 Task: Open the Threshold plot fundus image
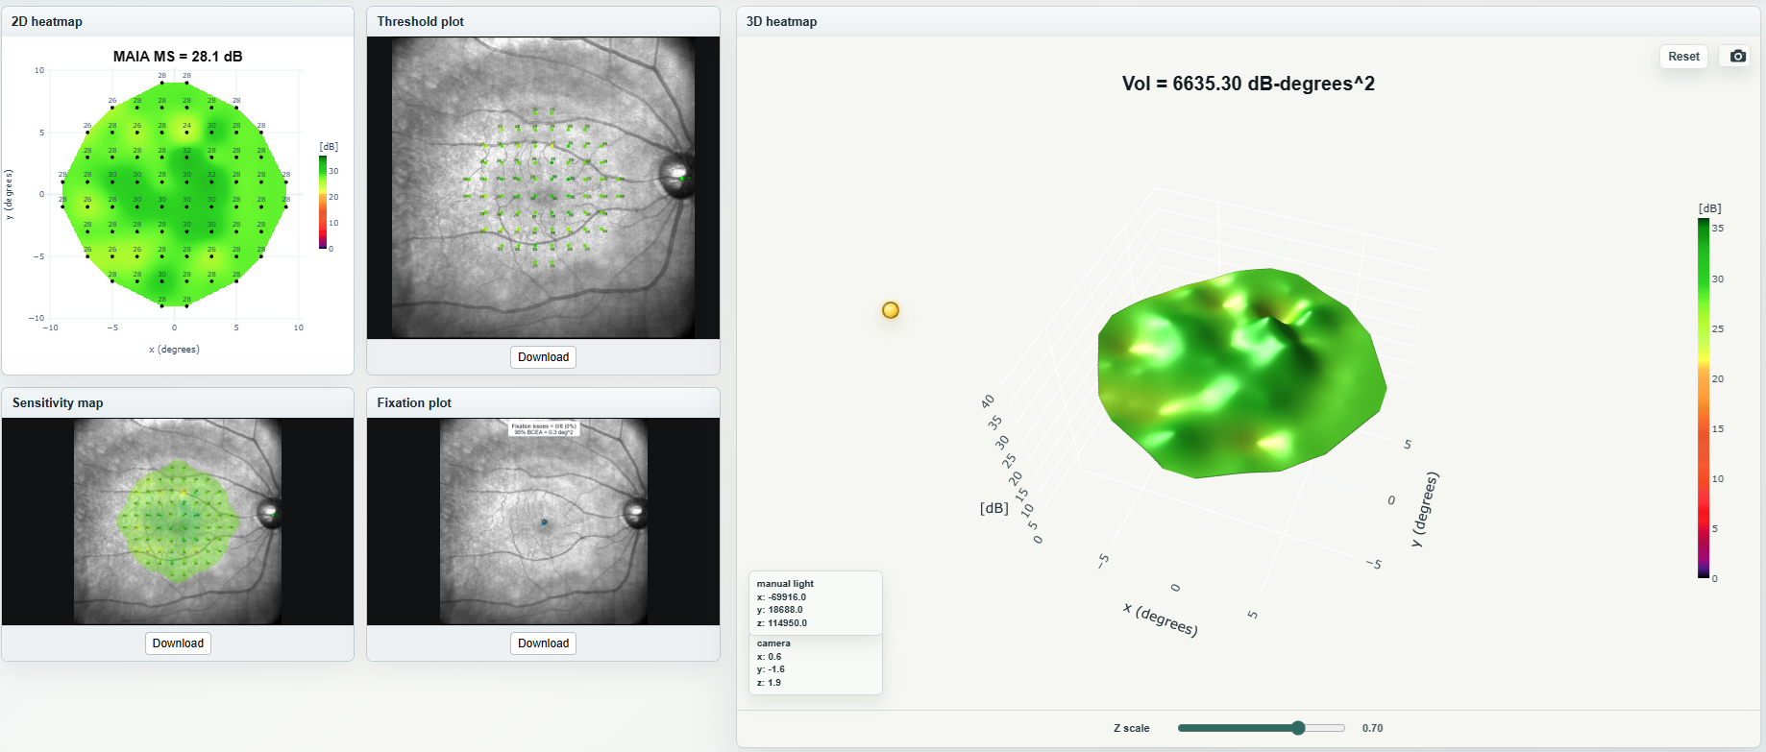543,187
